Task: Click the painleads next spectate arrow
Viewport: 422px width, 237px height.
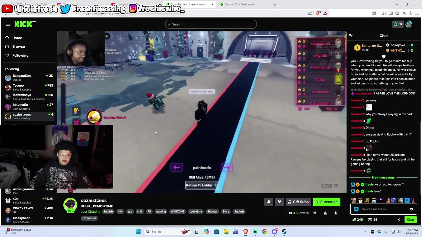Action: coord(227,168)
